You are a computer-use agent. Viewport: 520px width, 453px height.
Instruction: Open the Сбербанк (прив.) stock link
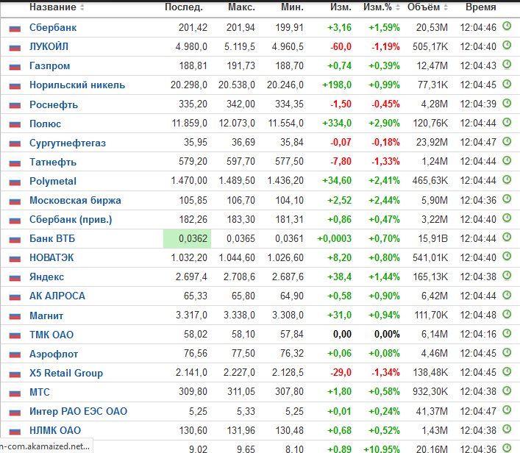tap(71, 220)
